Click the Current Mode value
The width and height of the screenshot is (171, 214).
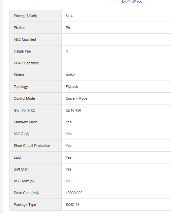76,98
